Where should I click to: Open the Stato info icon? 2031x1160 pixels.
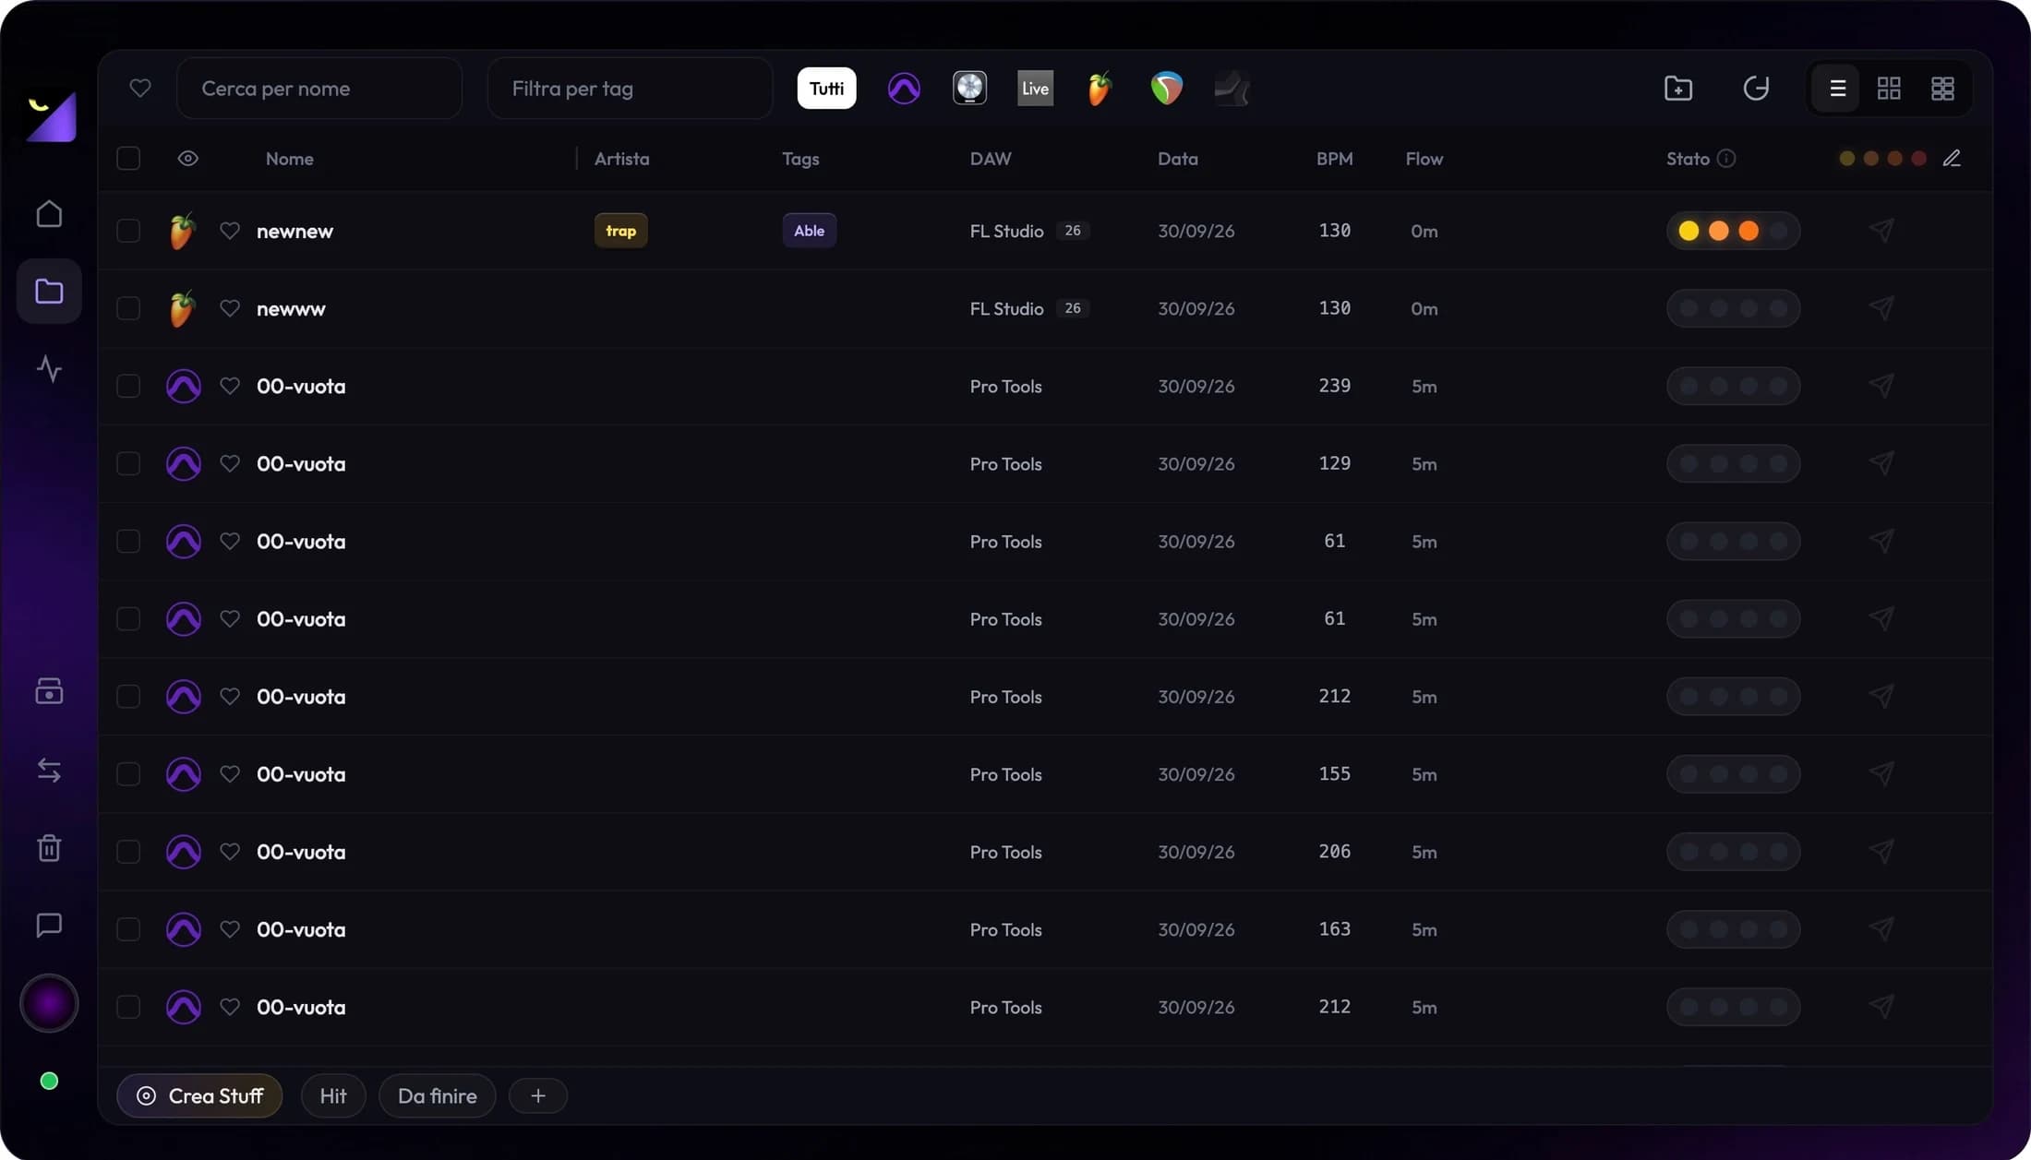pos(1726,159)
